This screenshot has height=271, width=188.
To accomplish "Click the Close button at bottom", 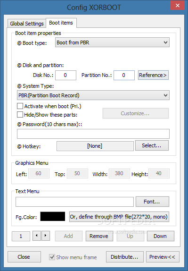I will pos(24,257).
